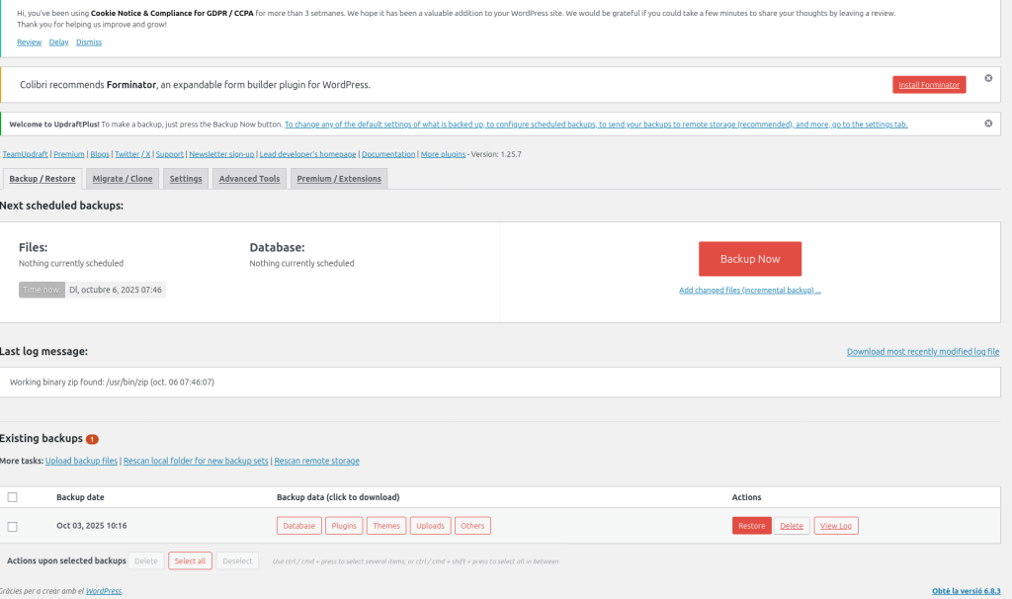1012x599 pixels.
Task: Download the Uploads backup data
Action: 430,526
